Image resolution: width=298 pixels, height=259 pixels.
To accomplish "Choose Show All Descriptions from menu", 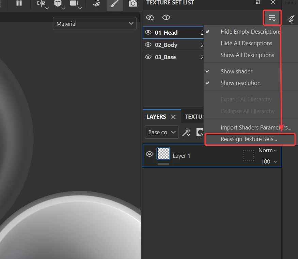I will [251, 55].
